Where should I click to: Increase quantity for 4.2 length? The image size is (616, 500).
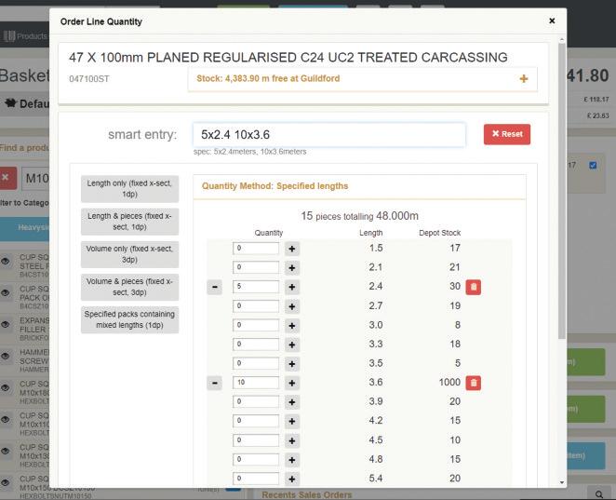coord(292,422)
